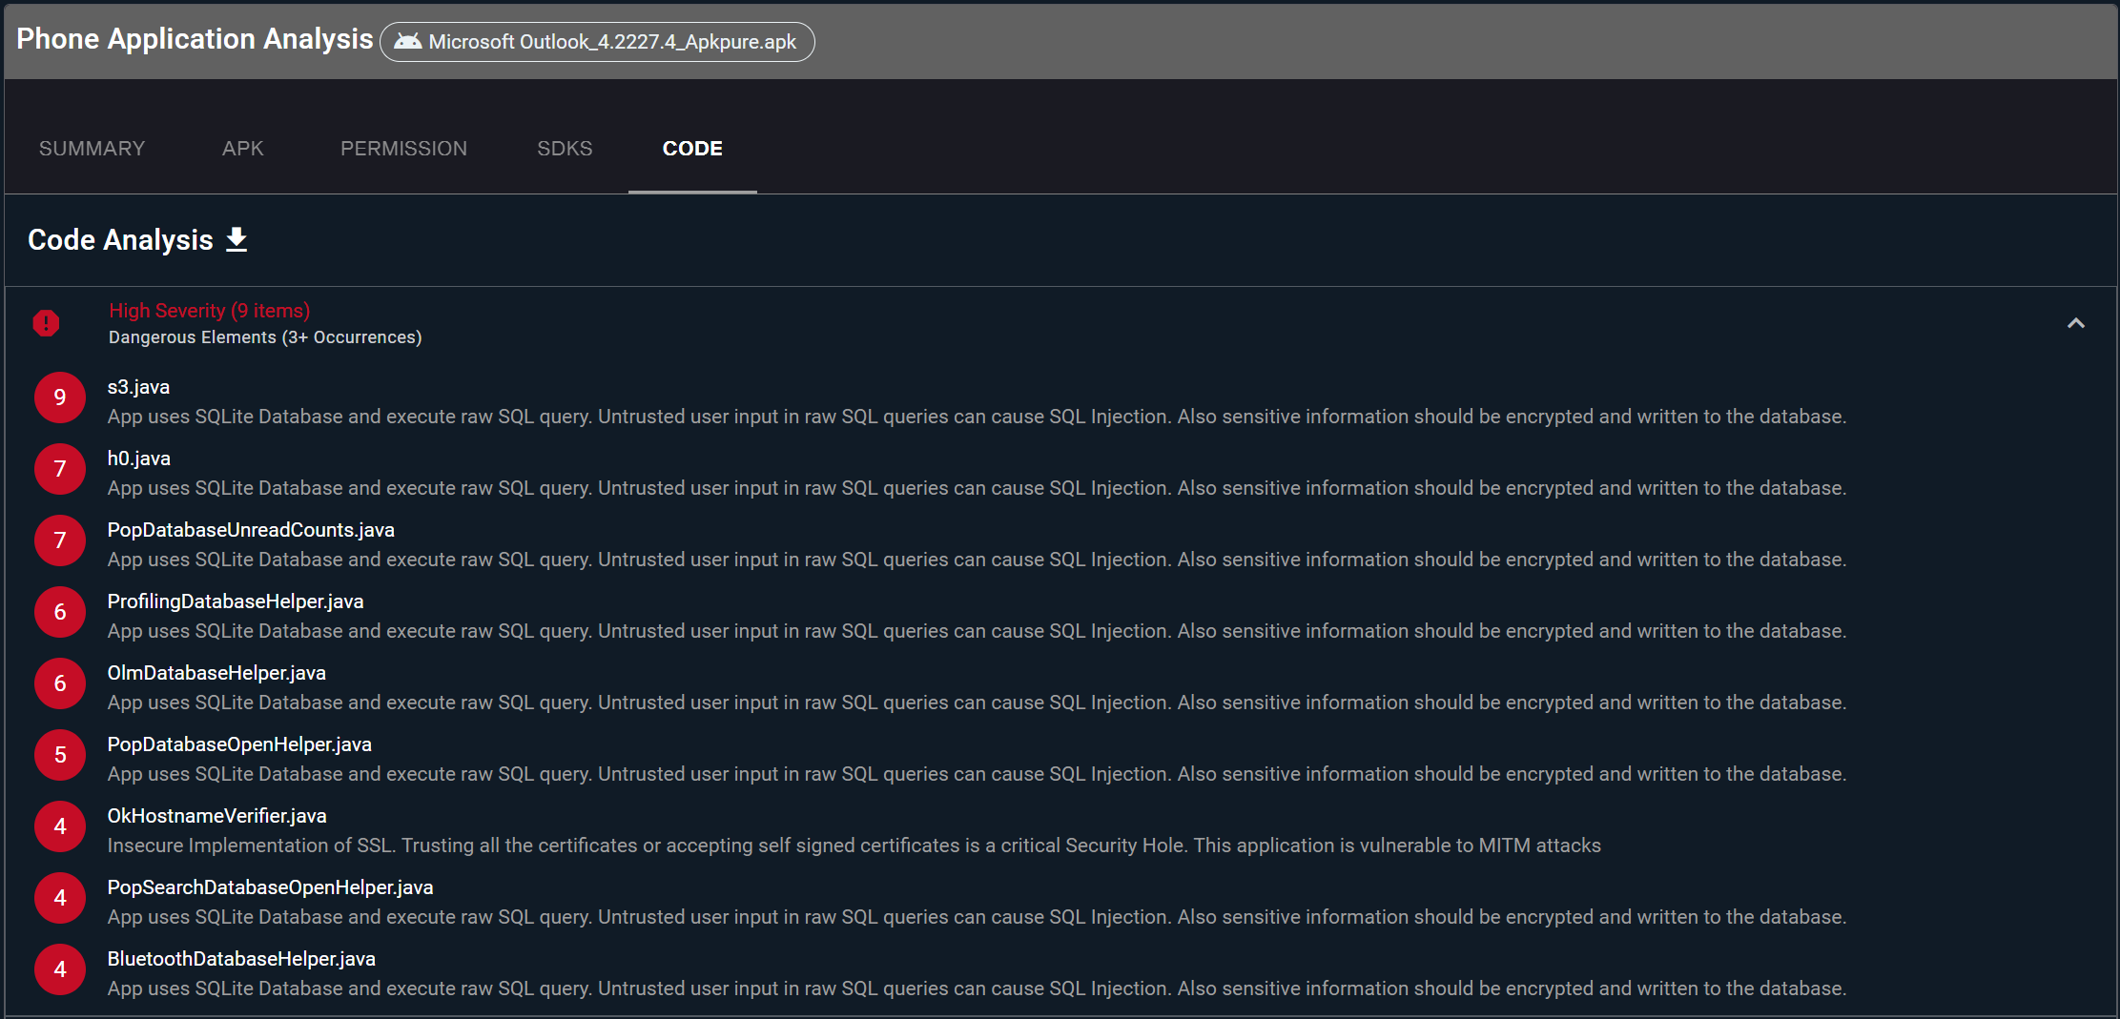Go to the PERMISSION tab

pyautogui.click(x=403, y=148)
